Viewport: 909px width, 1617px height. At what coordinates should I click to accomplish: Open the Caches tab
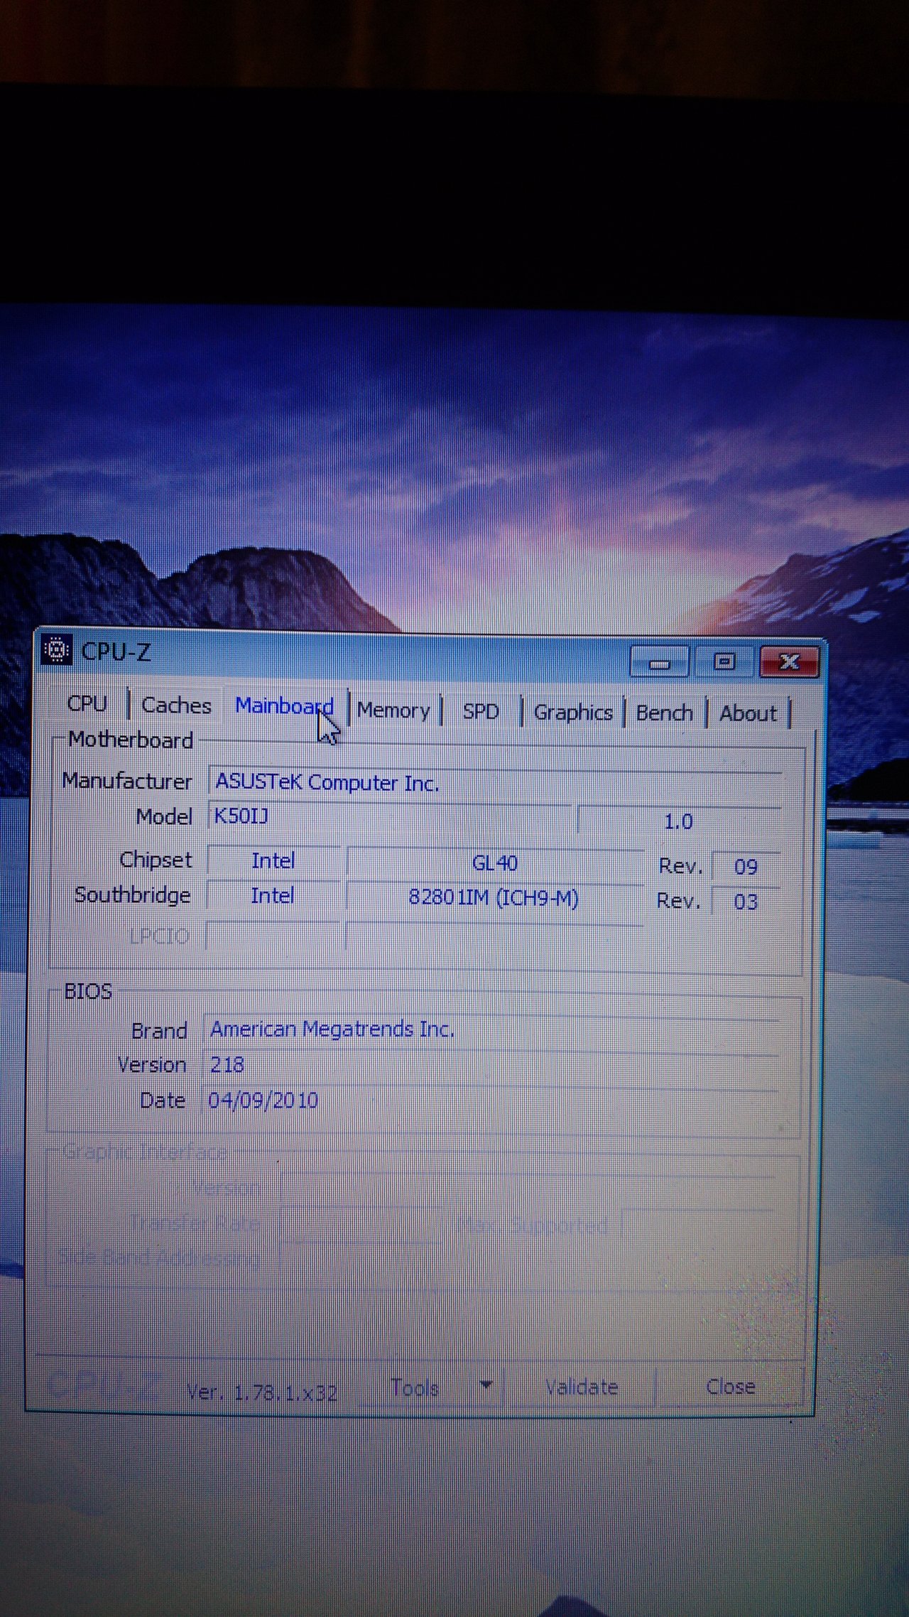pyautogui.click(x=176, y=705)
